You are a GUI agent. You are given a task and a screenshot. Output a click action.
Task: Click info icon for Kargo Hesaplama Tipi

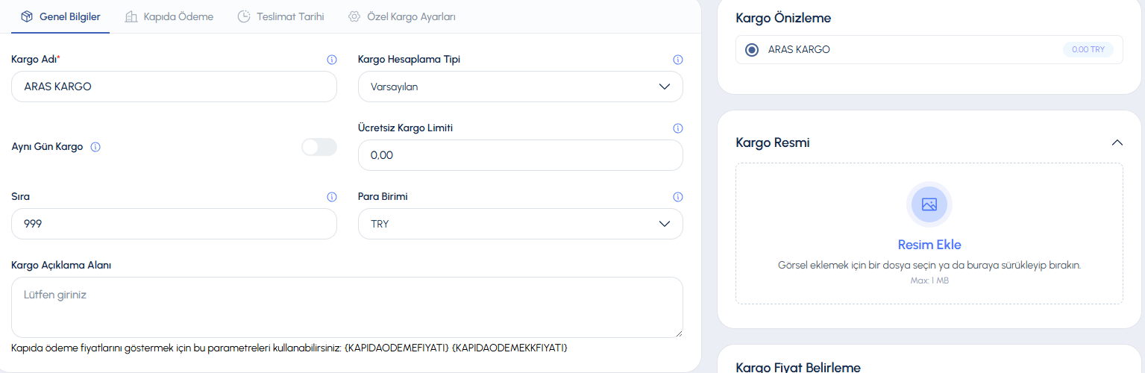678,60
